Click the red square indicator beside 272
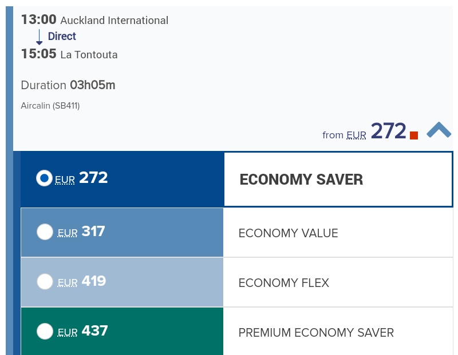This screenshot has height=355, width=458. [414, 135]
